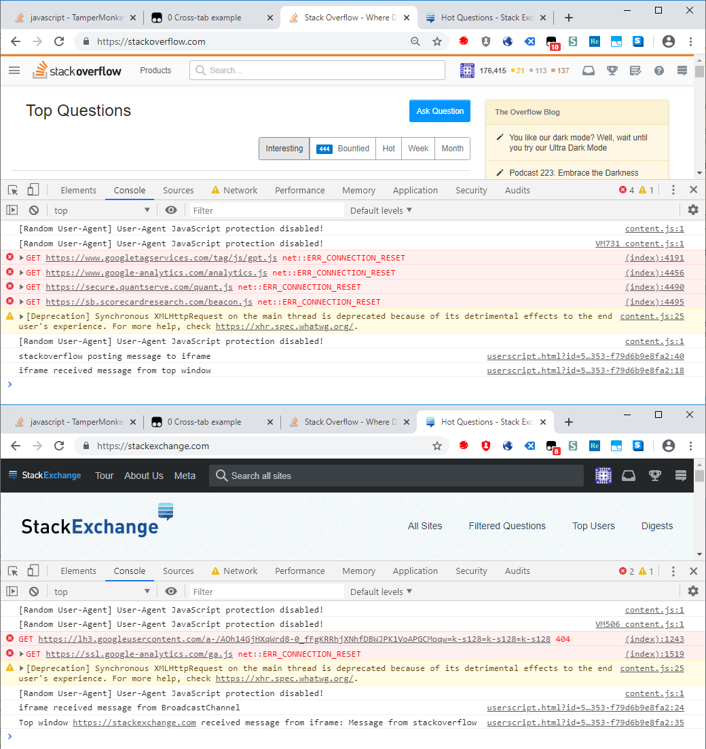
Task: Open top context dropdown in top DevTools
Action: (102, 210)
